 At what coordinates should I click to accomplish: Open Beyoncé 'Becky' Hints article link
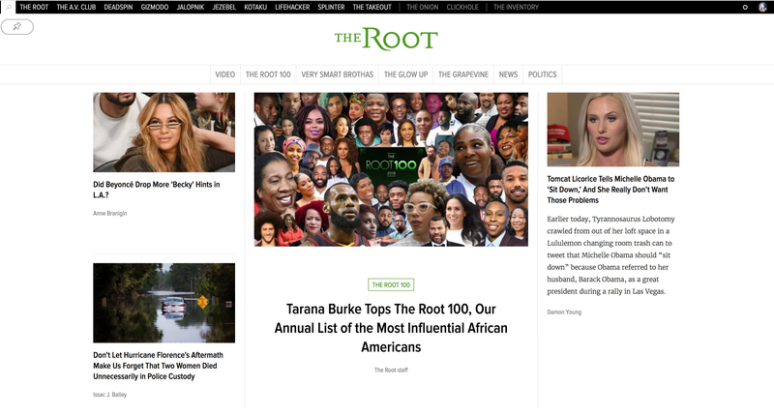(x=157, y=190)
